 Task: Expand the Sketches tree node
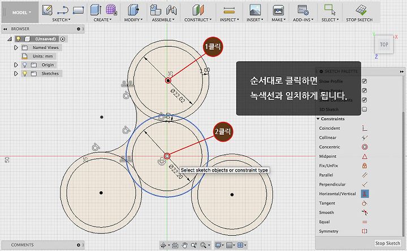16,73
